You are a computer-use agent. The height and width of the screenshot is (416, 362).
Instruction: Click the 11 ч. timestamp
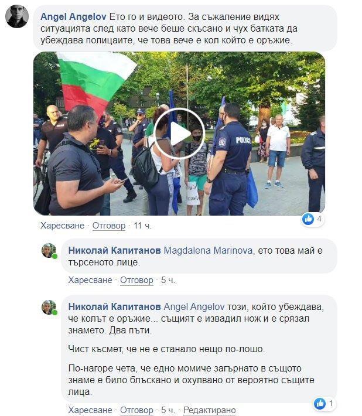click(142, 226)
